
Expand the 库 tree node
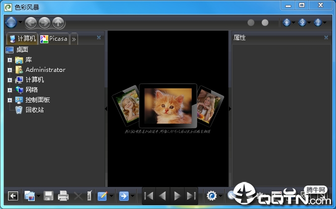click(x=10, y=60)
